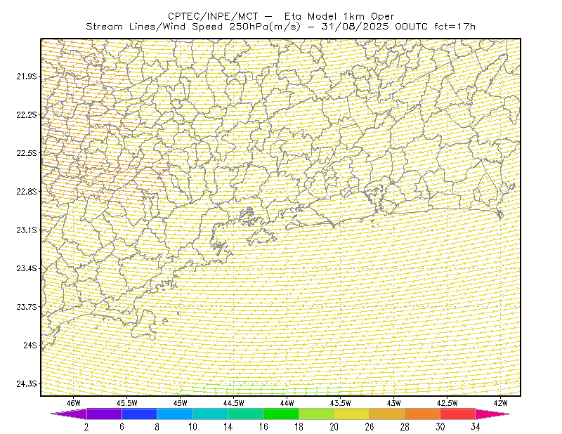Viewport: 562px width, 434px height.
Task: Select the red 30–34 legend swatch
Action: [x=458, y=414]
